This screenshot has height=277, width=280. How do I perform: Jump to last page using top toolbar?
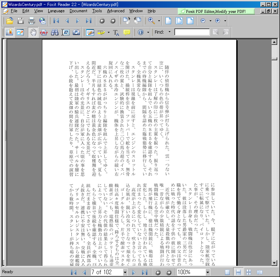pyautogui.click(x=89, y=21)
